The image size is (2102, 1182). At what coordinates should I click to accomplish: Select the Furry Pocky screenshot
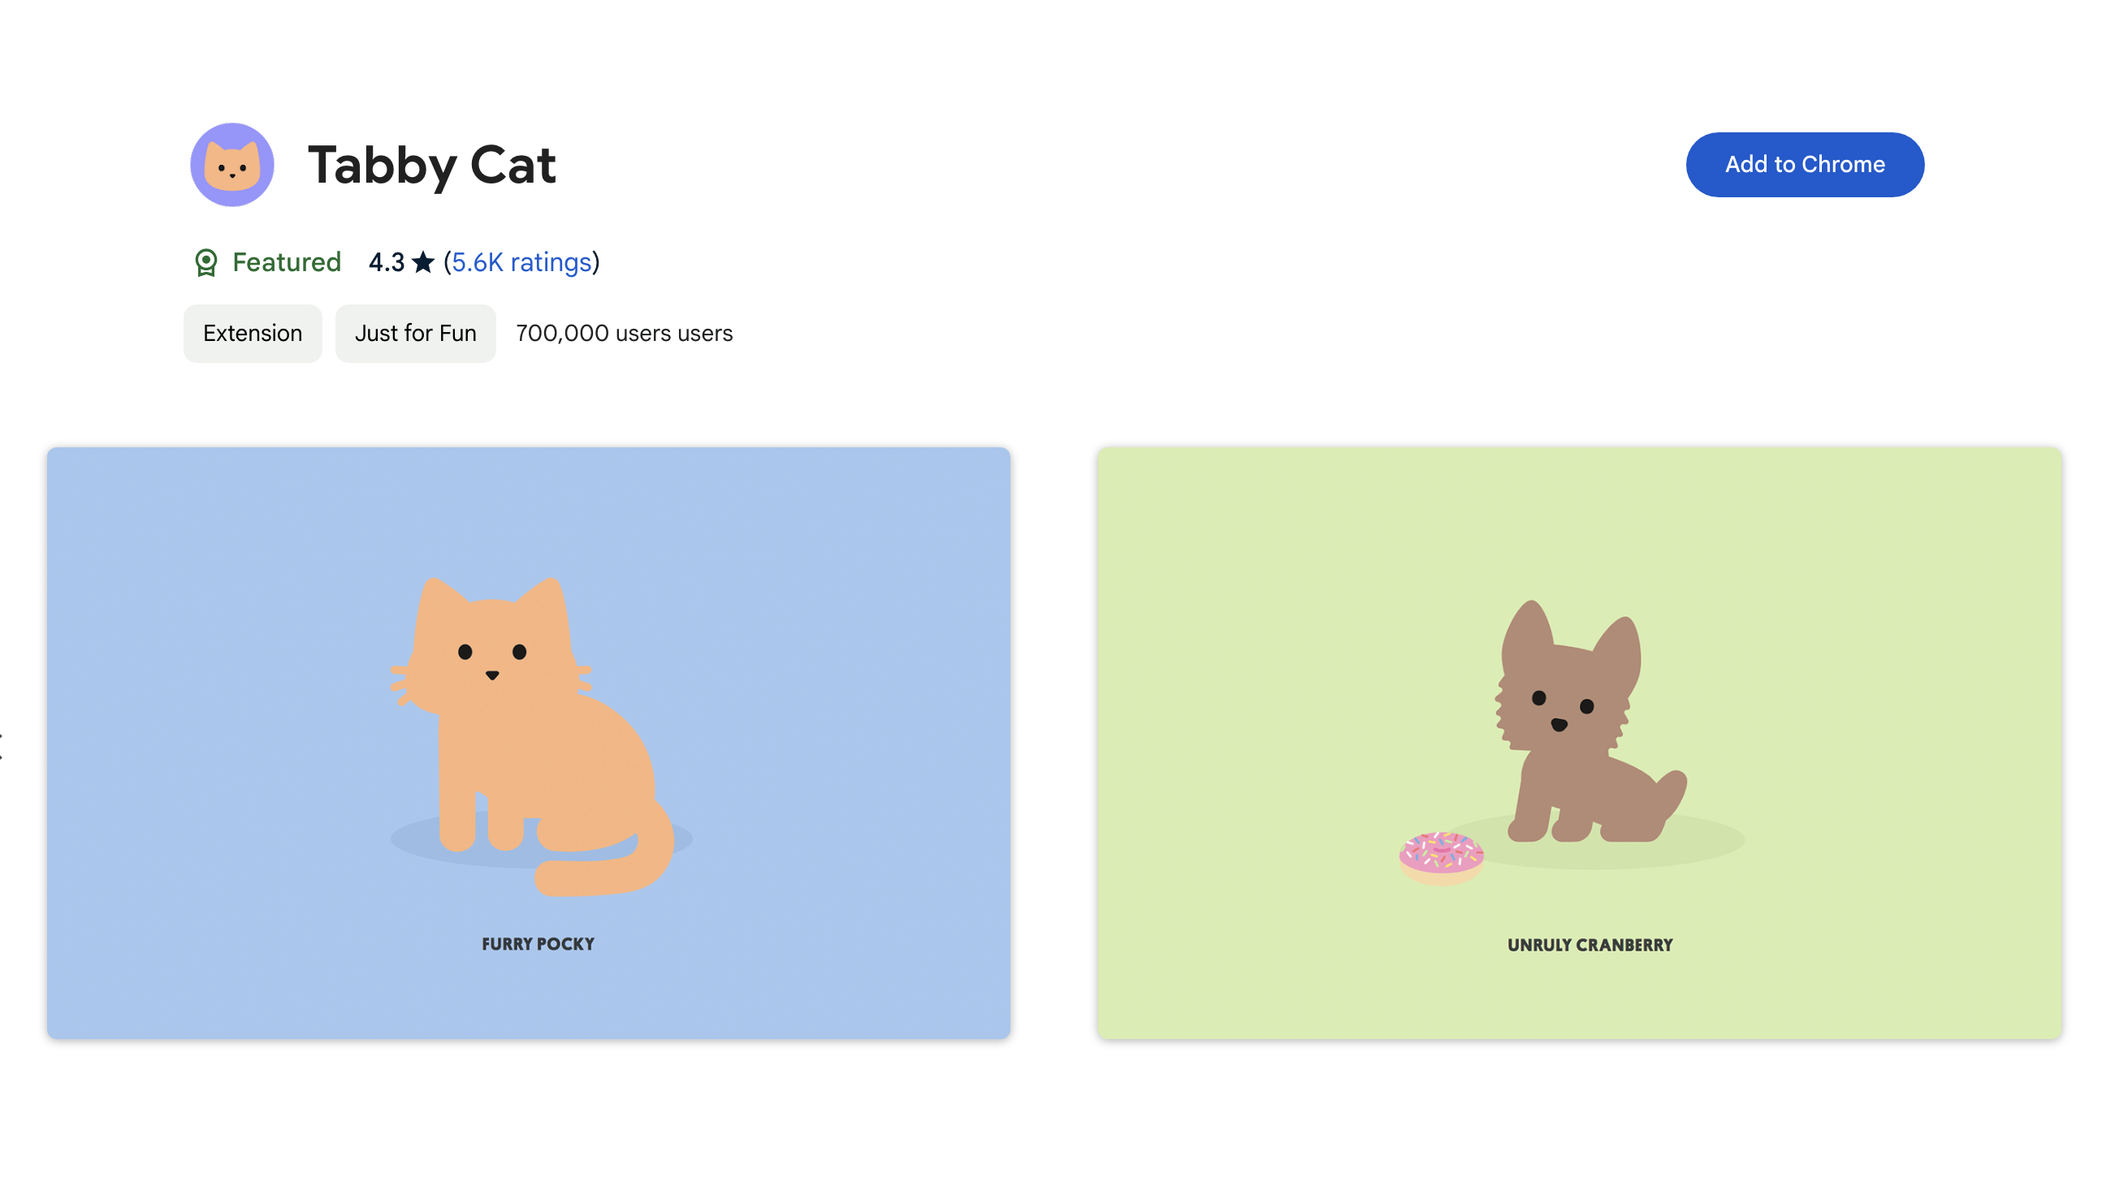(529, 742)
